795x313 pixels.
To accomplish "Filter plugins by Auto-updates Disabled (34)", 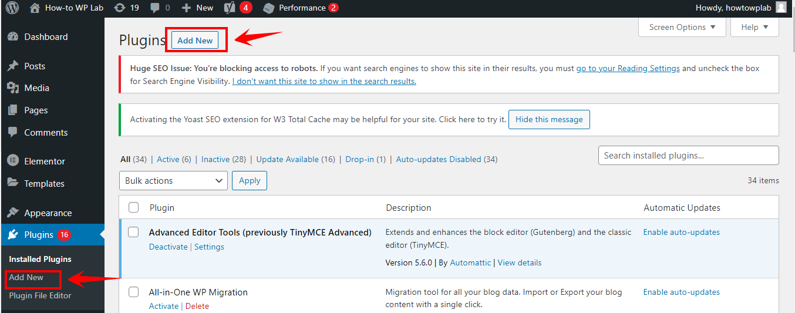I will click(446, 159).
